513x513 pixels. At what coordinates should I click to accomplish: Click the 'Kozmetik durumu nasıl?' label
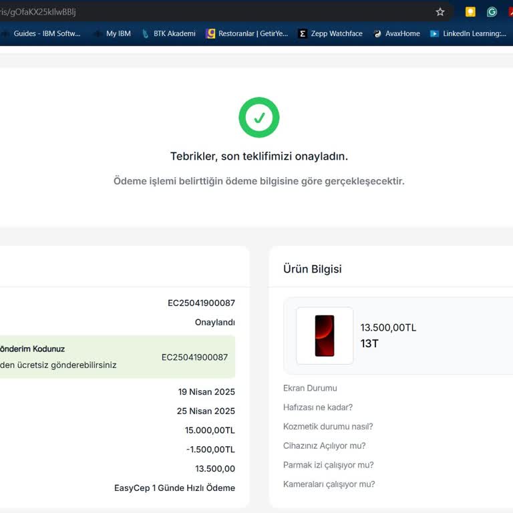pyautogui.click(x=328, y=427)
